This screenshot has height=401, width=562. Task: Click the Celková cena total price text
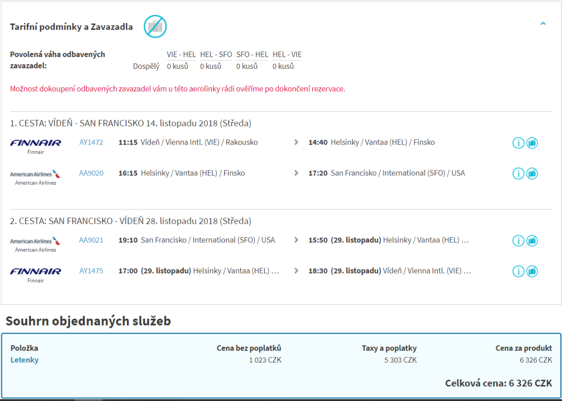tap(498, 383)
